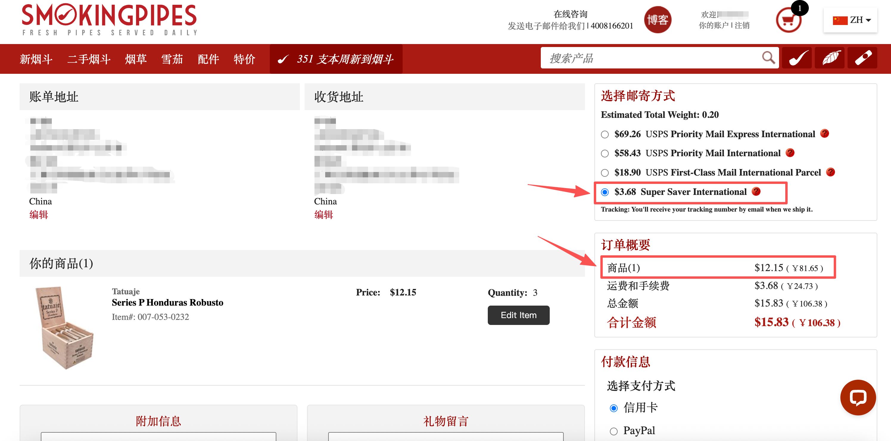Click the 在线咨询 text
Viewport: 891px width, 441px height.
pyautogui.click(x=570, y=14)
